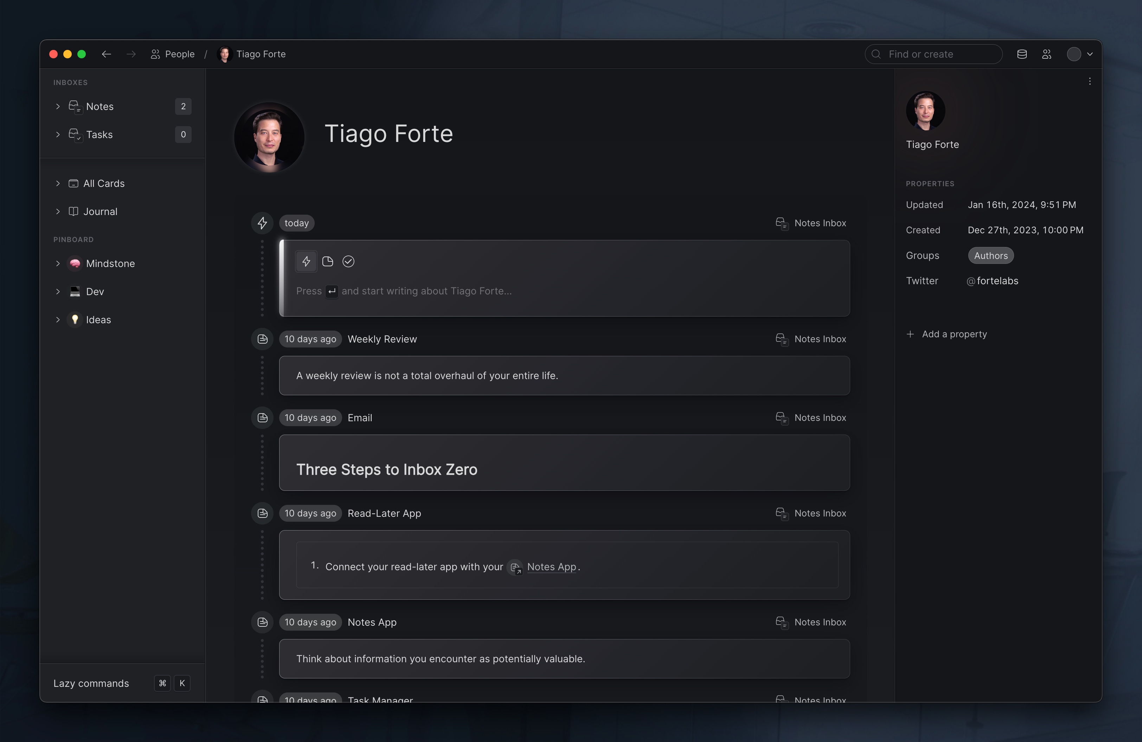Click the Notes App note timeline icon
Viewport: 1142px width, 742px height.
click(x=262, y=622)
